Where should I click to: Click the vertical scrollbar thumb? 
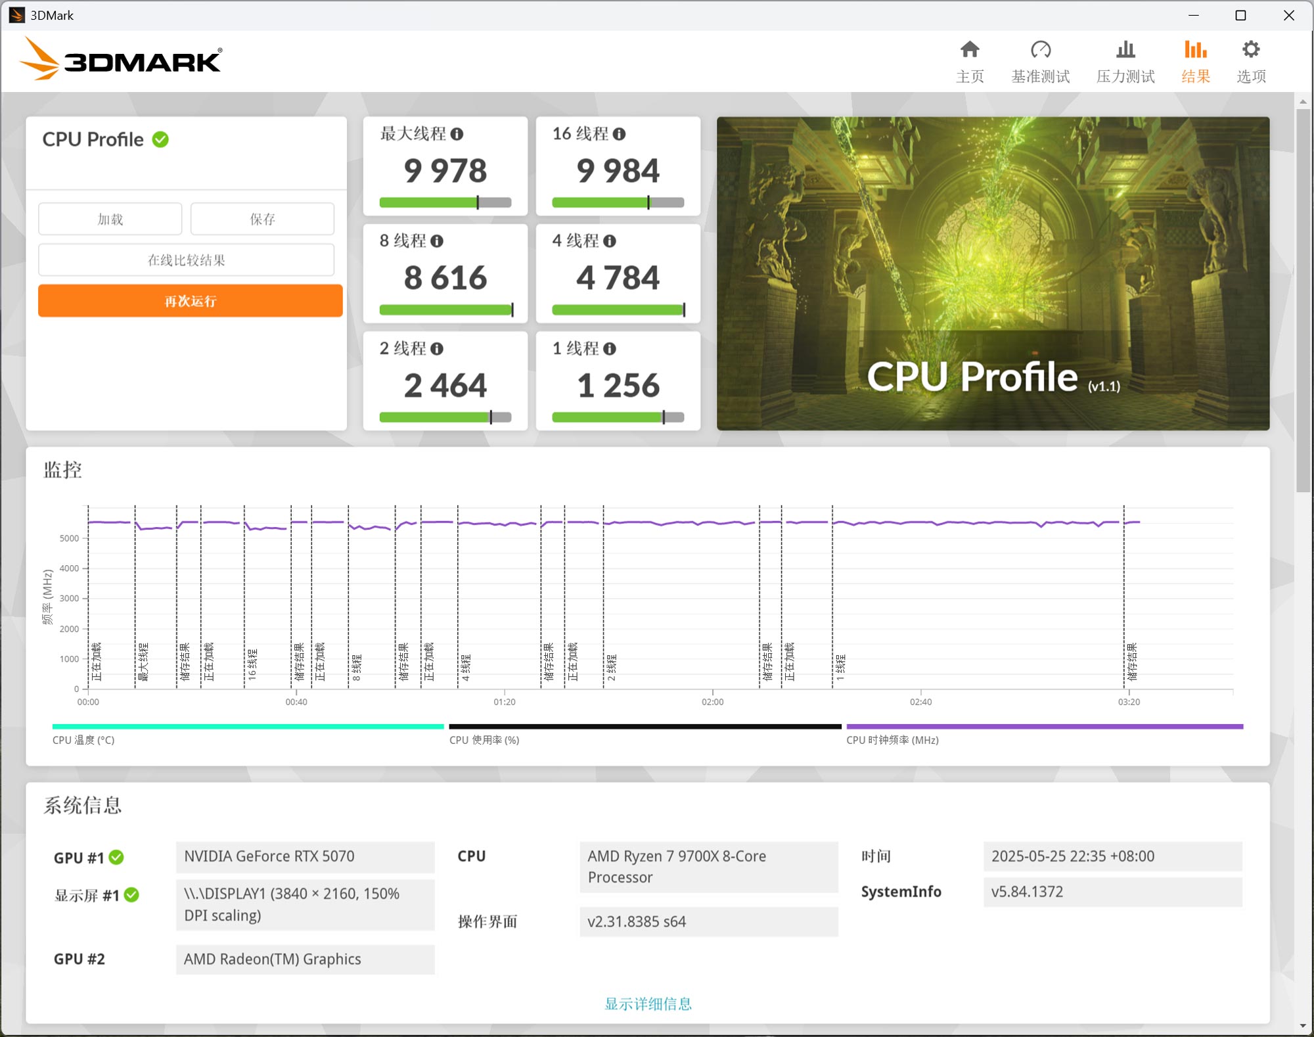coord(1303,300)
